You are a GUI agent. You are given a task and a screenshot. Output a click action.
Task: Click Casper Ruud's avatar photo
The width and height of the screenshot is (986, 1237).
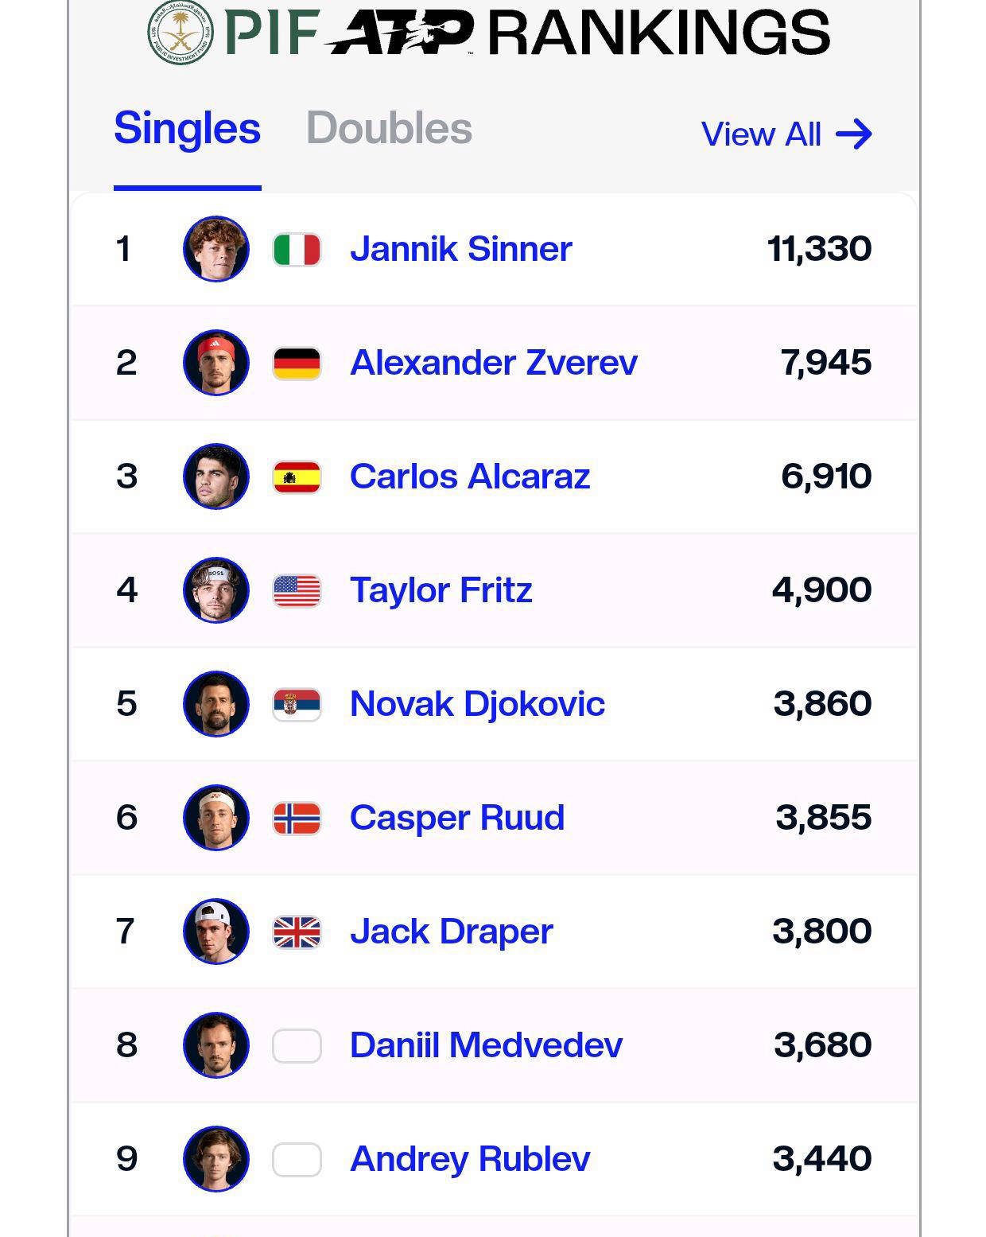(216, 818)
